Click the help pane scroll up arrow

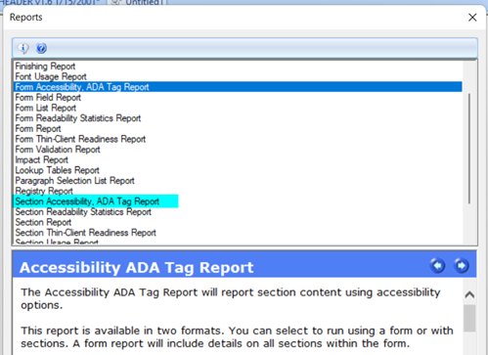click(469, 294)
